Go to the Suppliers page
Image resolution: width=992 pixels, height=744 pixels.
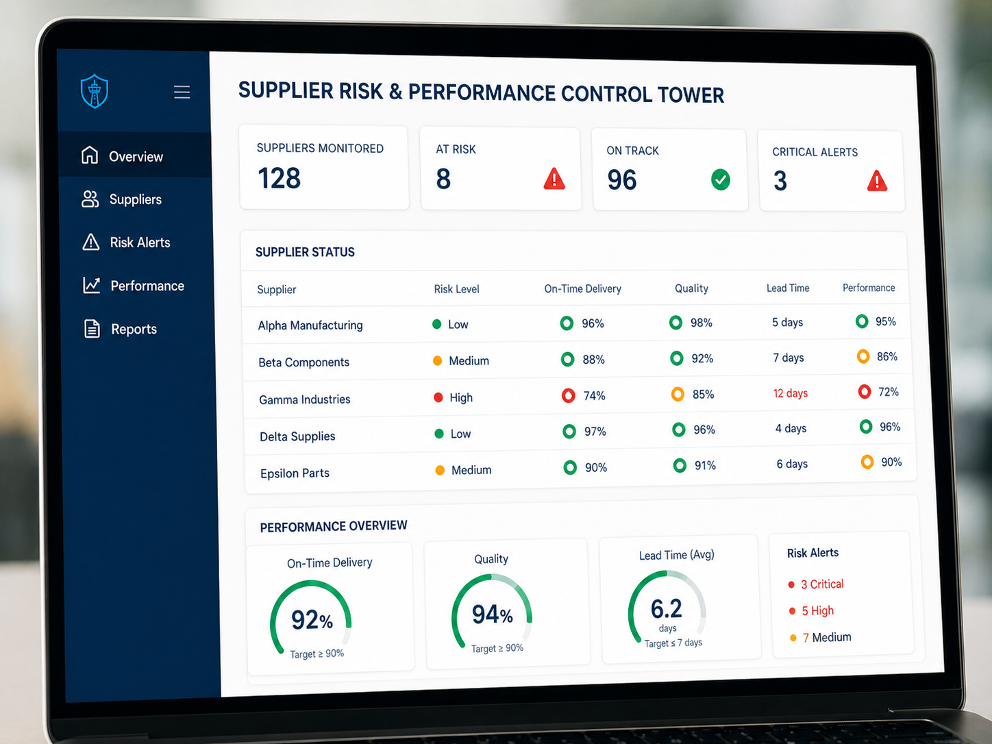136,199
